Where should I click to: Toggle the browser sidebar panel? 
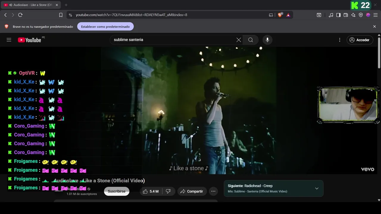tap(338, 15)
